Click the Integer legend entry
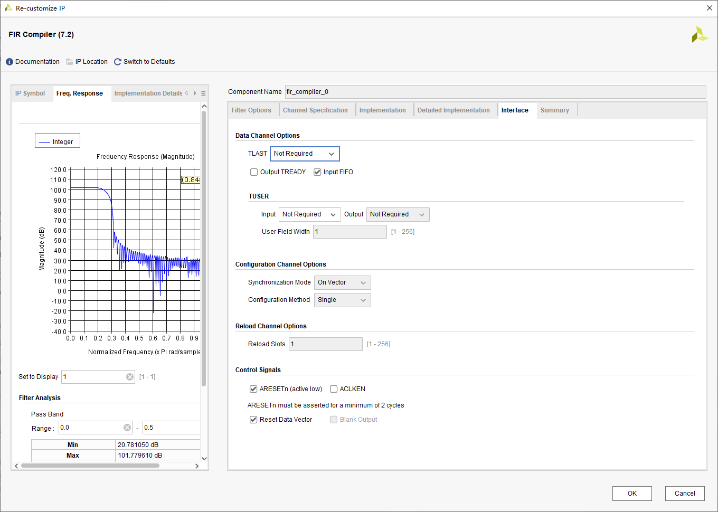The width and height of the screenshot is (718, 512). [x=58, y=141]
